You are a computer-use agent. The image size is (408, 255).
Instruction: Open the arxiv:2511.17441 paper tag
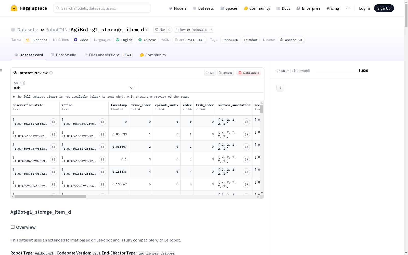[189, 40]
